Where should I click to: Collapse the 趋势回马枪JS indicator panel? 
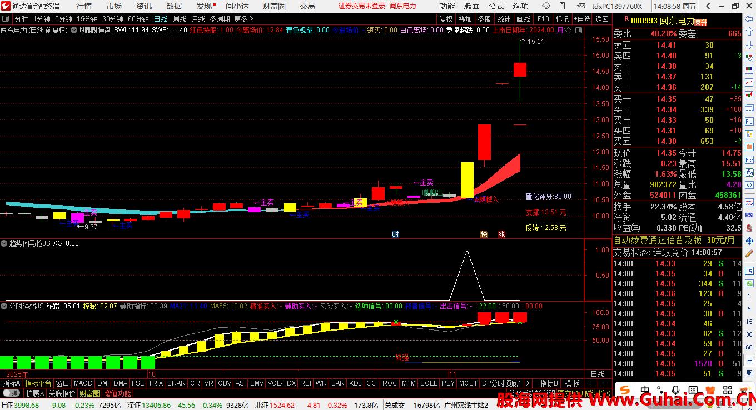4,243
